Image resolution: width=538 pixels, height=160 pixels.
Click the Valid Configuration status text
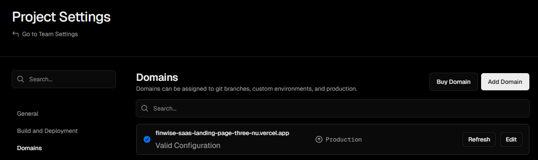click(188, 145)
